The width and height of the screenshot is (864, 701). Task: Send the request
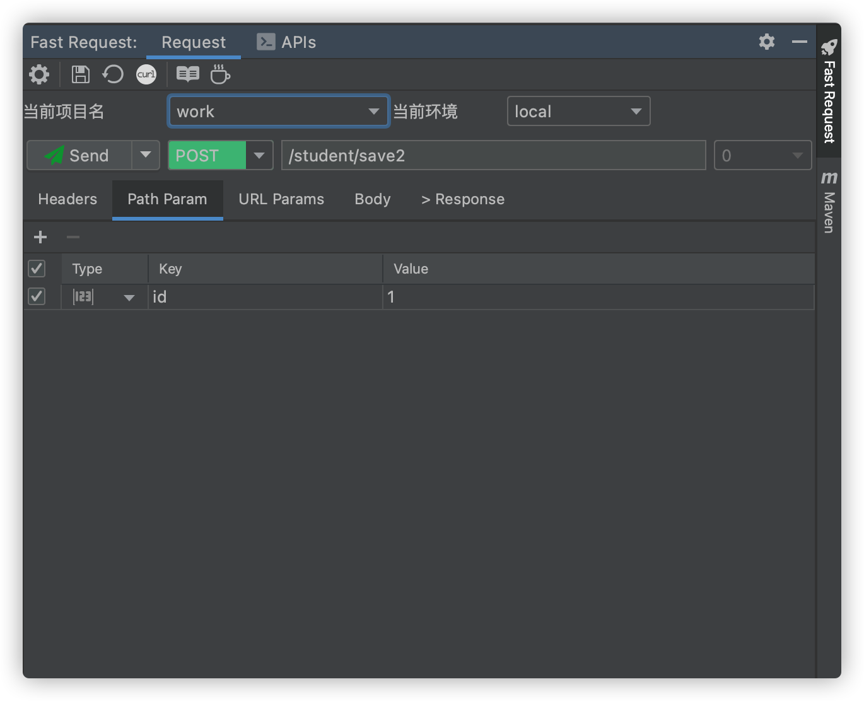79,155
